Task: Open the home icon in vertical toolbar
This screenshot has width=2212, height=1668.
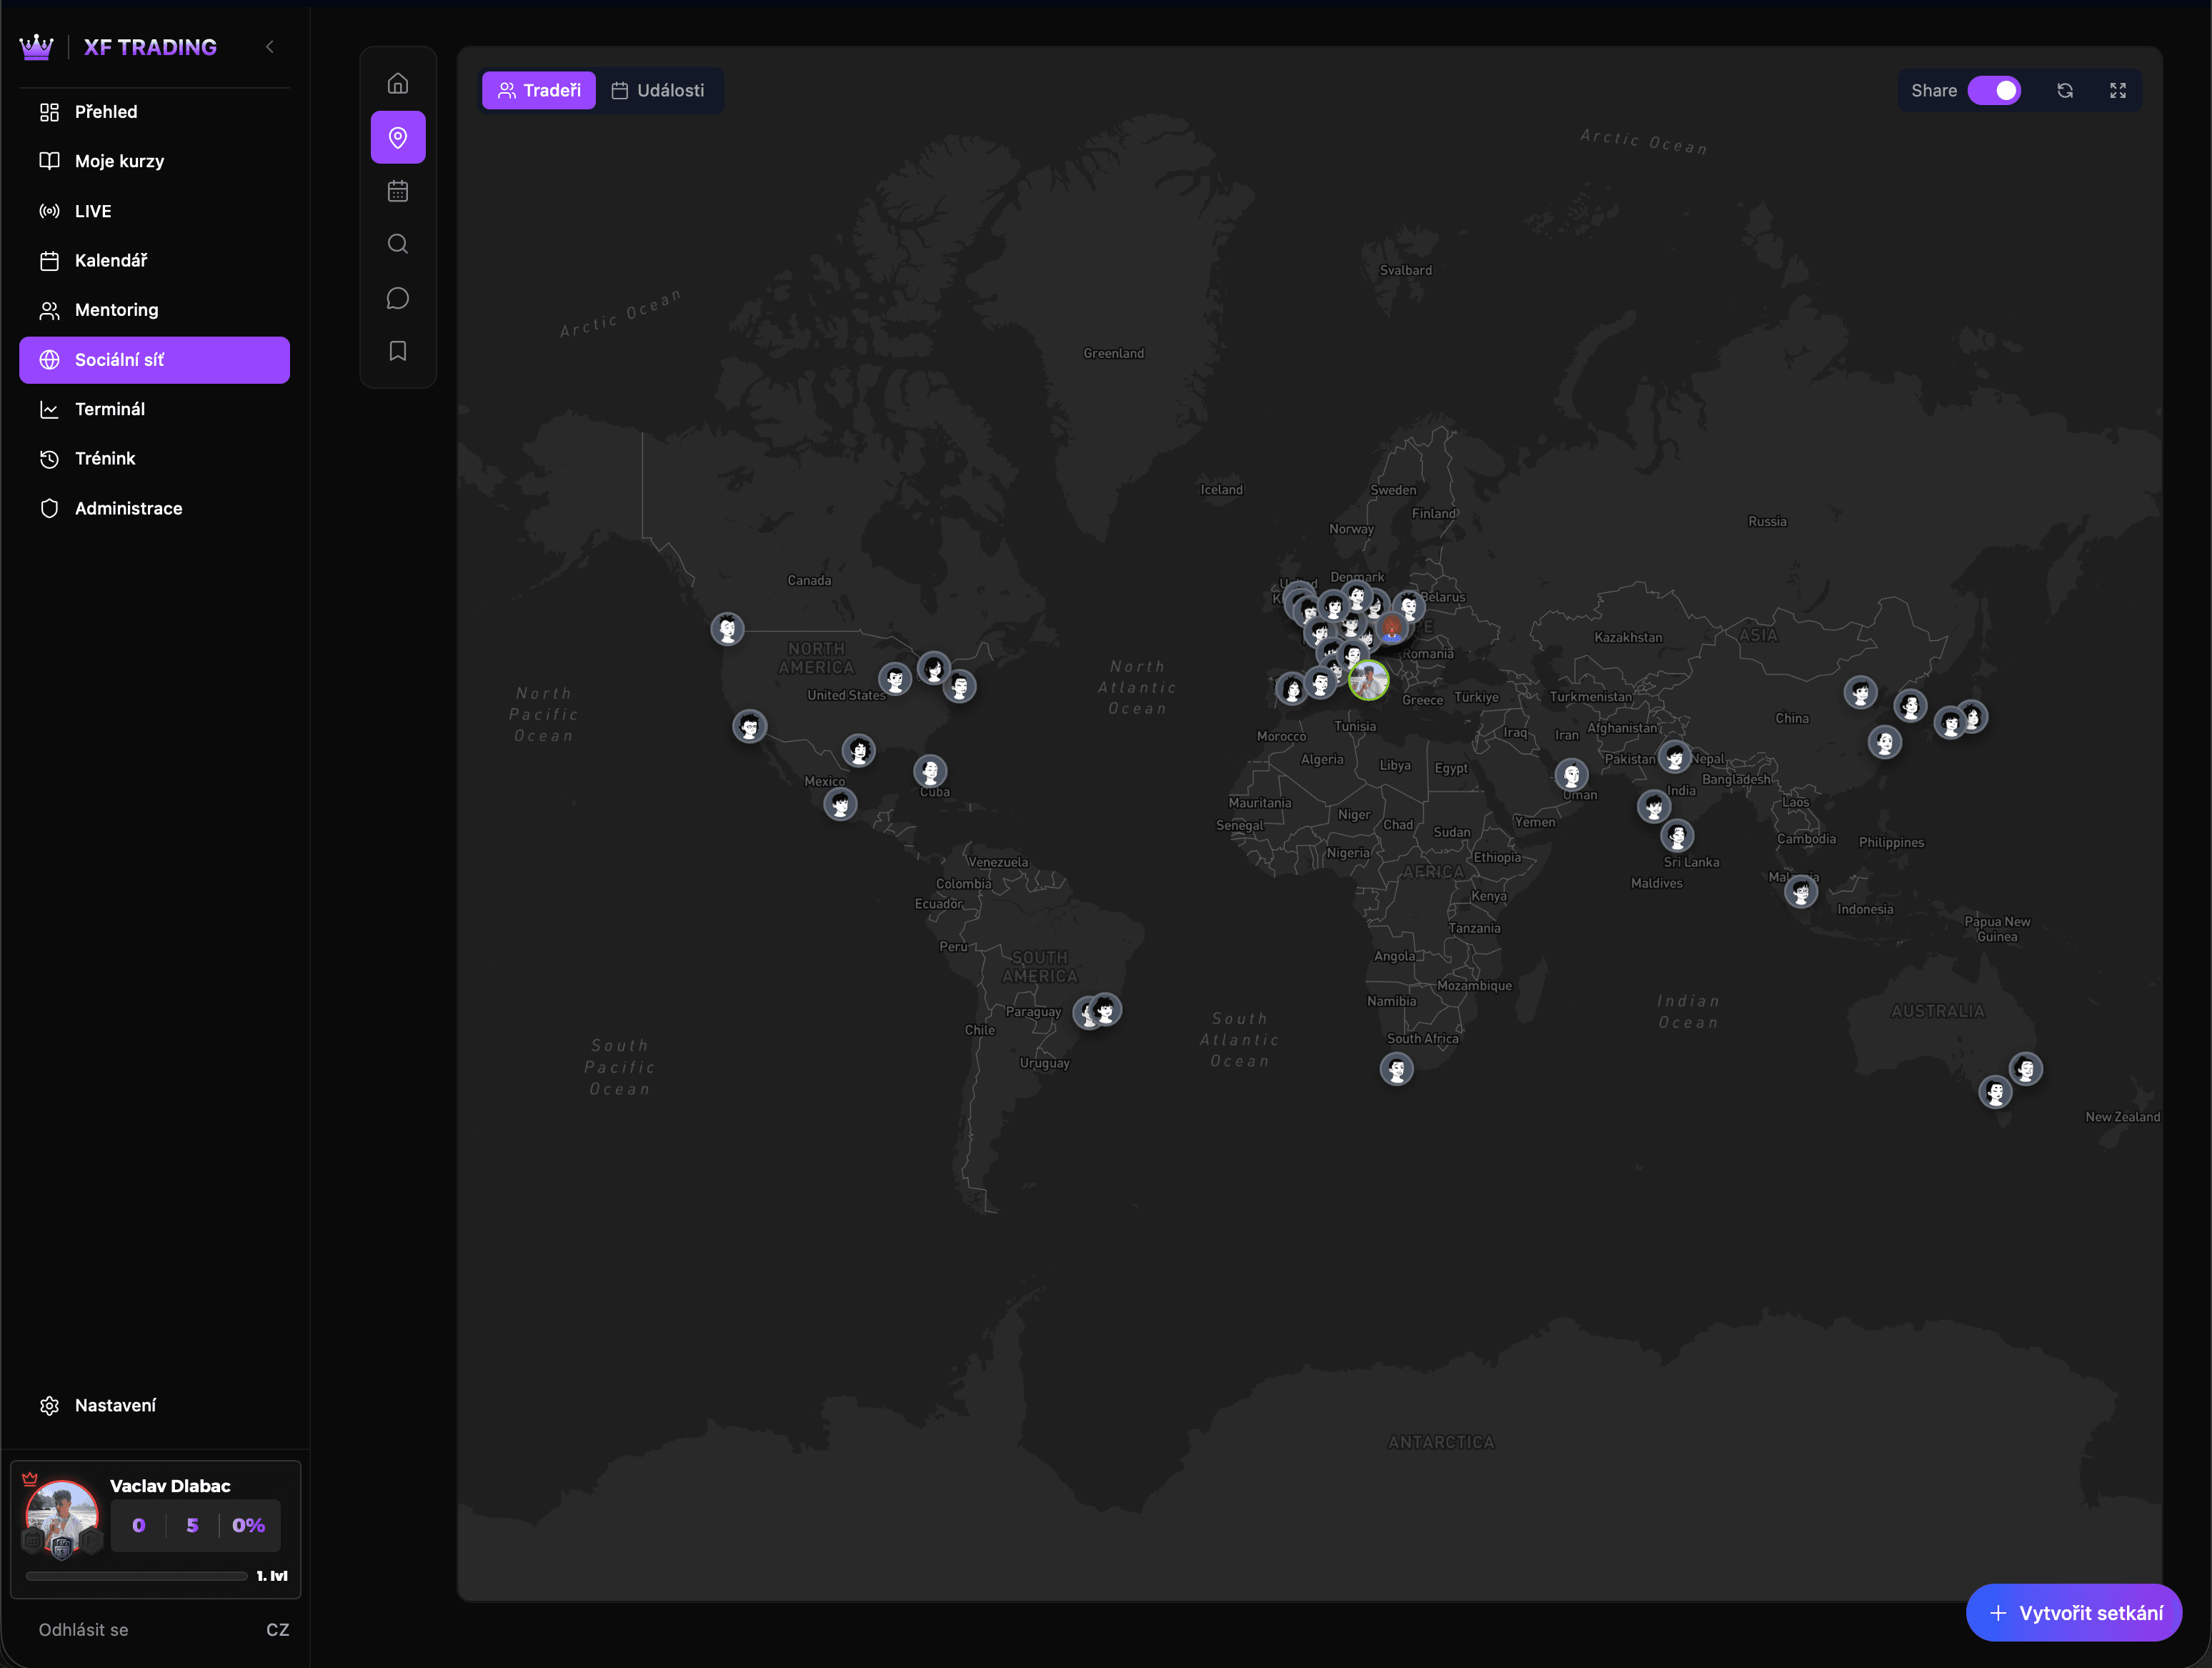Action: point(398,83)
